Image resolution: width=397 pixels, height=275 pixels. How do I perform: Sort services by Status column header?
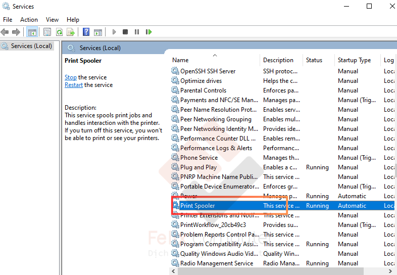(x=314, y=60)
